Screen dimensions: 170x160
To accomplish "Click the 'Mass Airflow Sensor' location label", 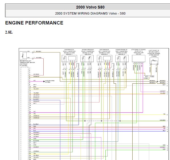I will click(139, 52).
